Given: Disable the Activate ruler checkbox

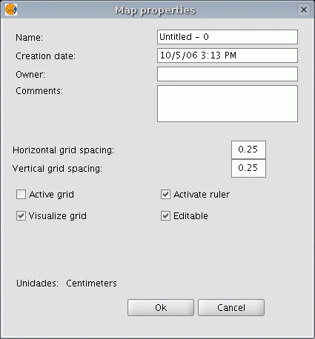Looking at the screenshot, I should point(165,195).
